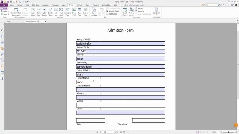Select the Text Field tool

pyautogui.click(x=61, y=12)
